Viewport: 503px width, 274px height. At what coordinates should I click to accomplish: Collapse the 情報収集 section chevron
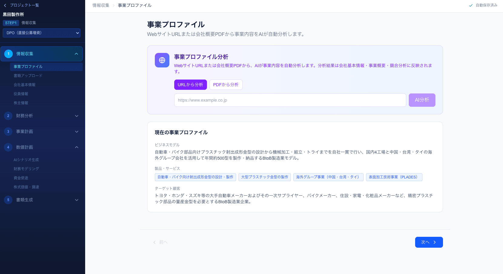pos(76,54)
